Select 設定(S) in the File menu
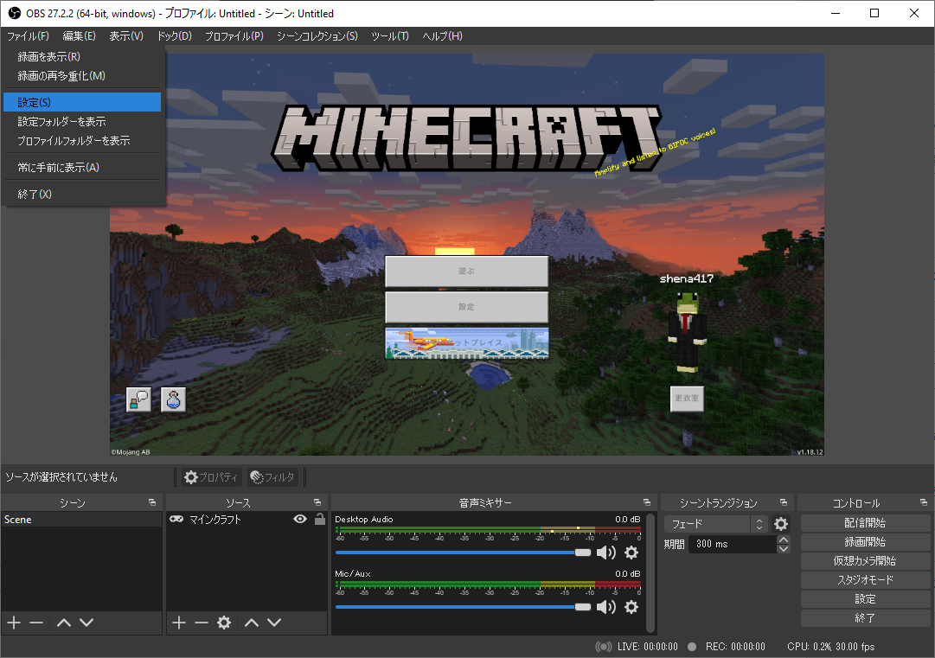 [81, 102]
